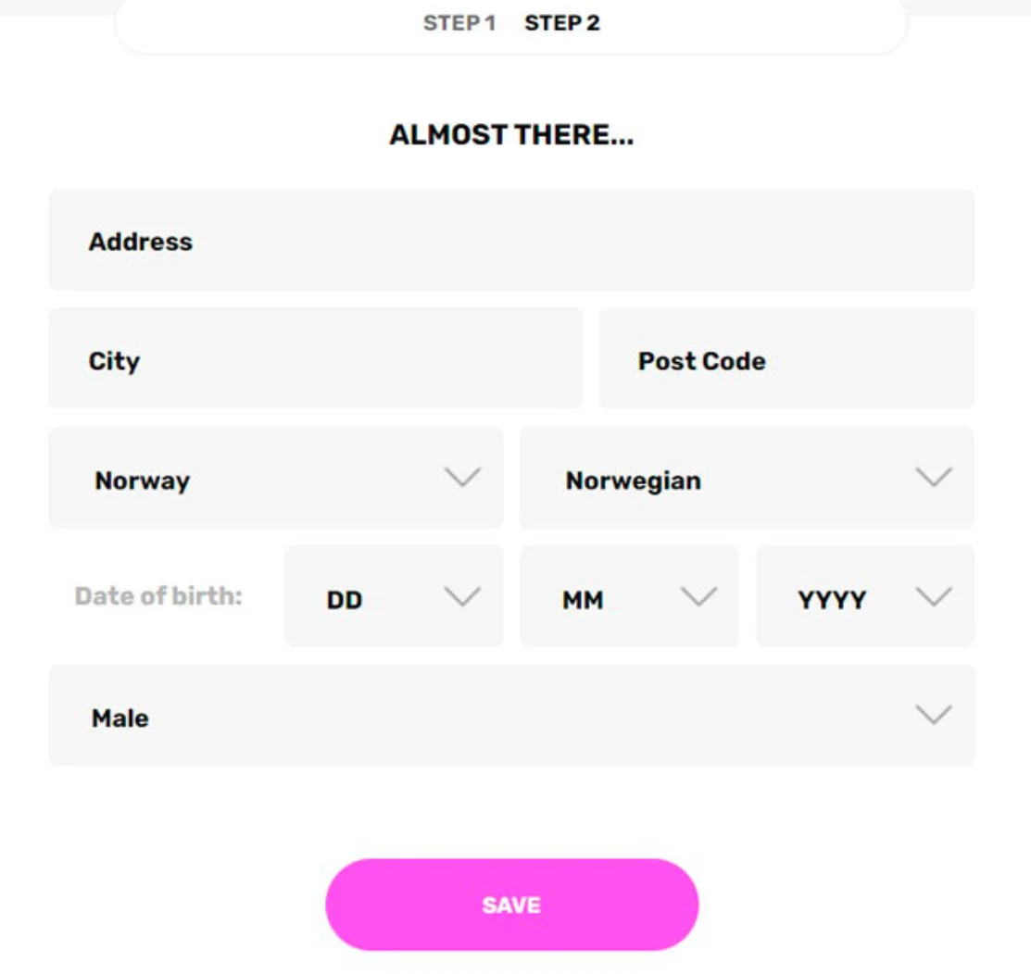Open the nationality selector showing Norwegian
1031x974 pixels.
tap(747, 478)
